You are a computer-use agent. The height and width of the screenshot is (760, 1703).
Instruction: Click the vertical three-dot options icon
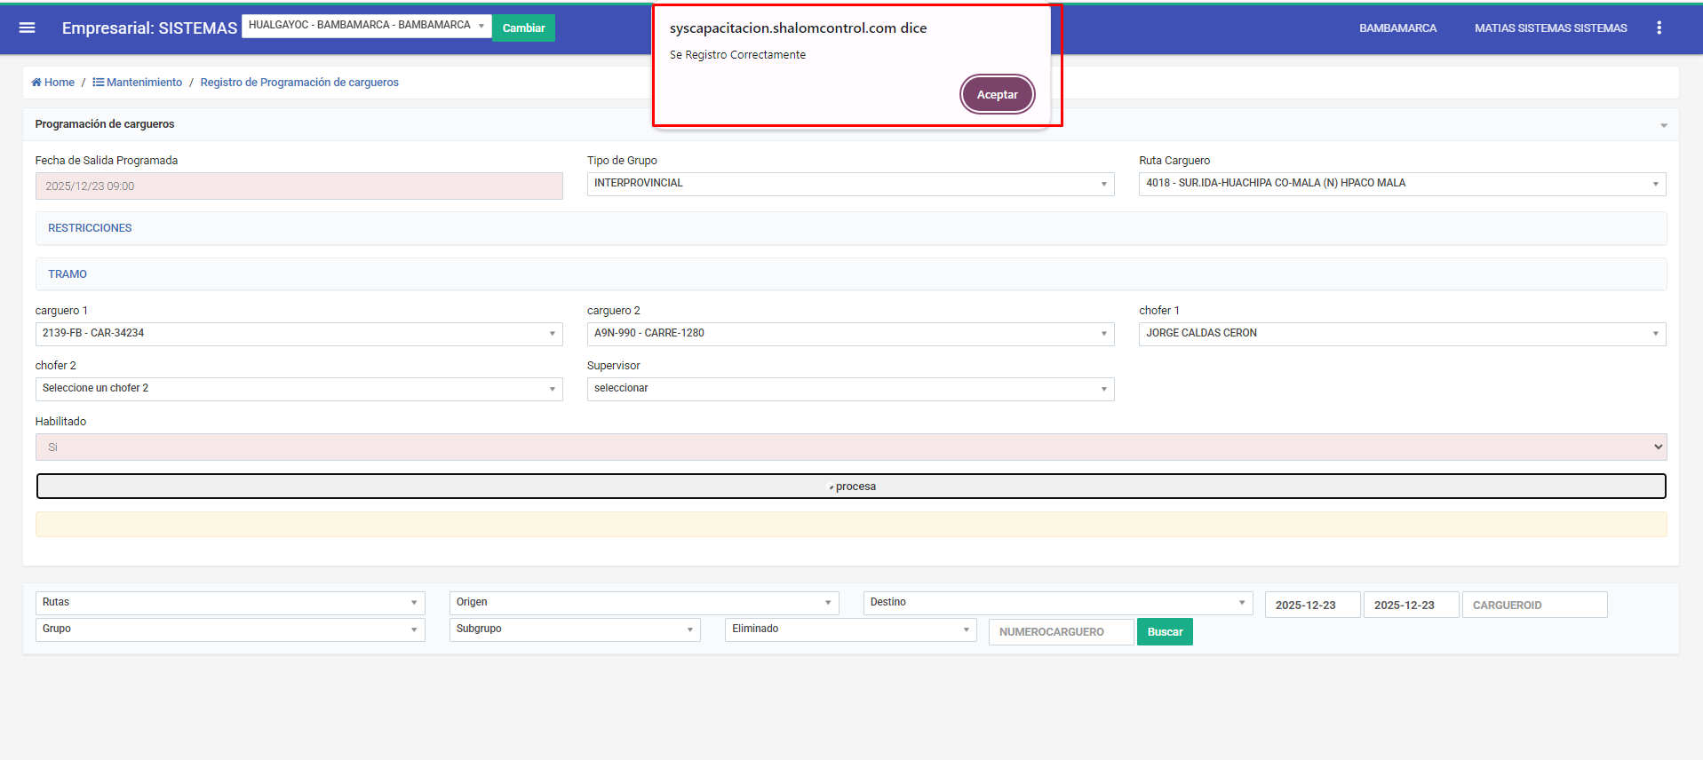point(1659,28)
